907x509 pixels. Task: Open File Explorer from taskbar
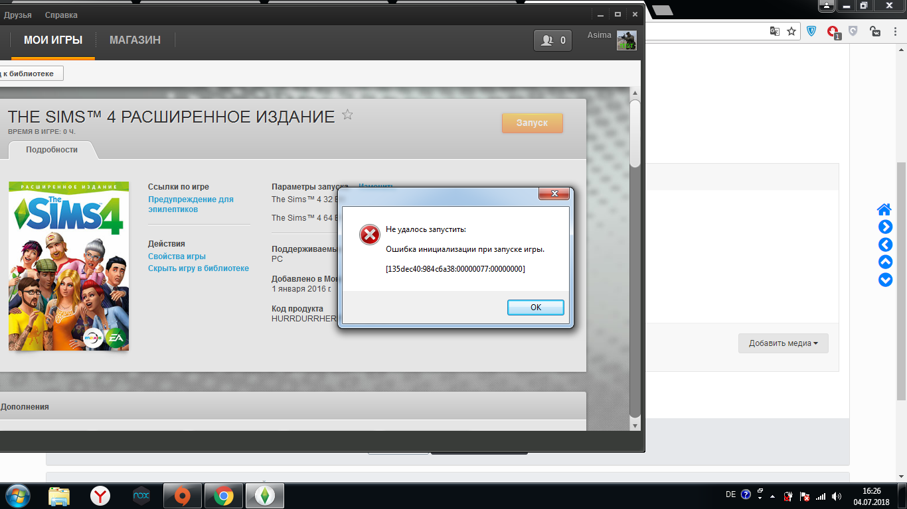point(59,496)
